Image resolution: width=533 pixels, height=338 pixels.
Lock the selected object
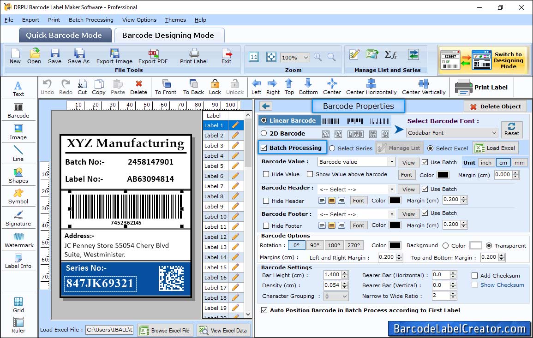tap(215, 87)
